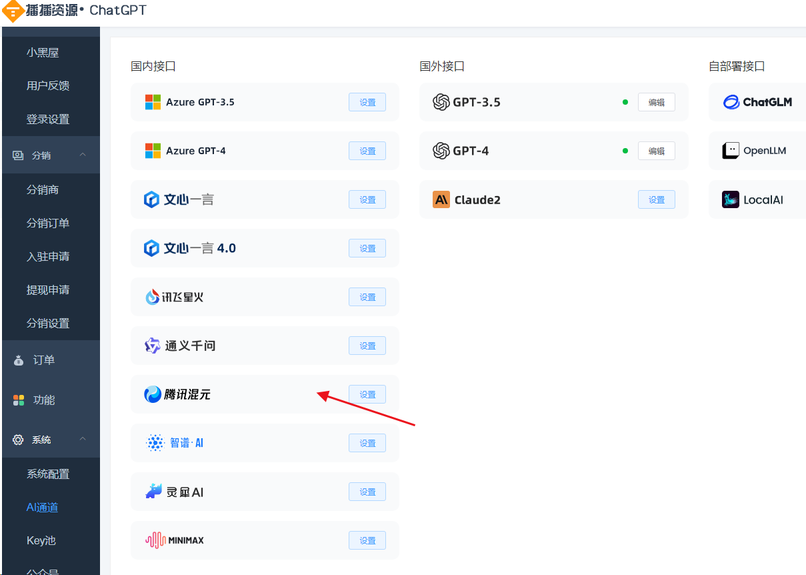Click 设置 for 通义千问

pyautogui.click(x=367, y=346)
